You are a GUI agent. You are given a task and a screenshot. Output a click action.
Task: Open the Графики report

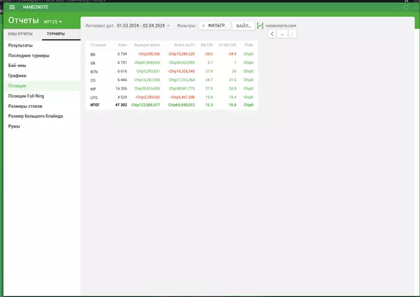pyautogui.click(x=17, y=75)
